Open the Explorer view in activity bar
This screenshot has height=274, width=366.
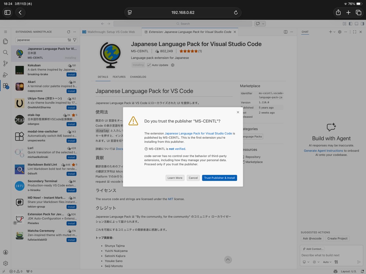(x=5, y=41)
